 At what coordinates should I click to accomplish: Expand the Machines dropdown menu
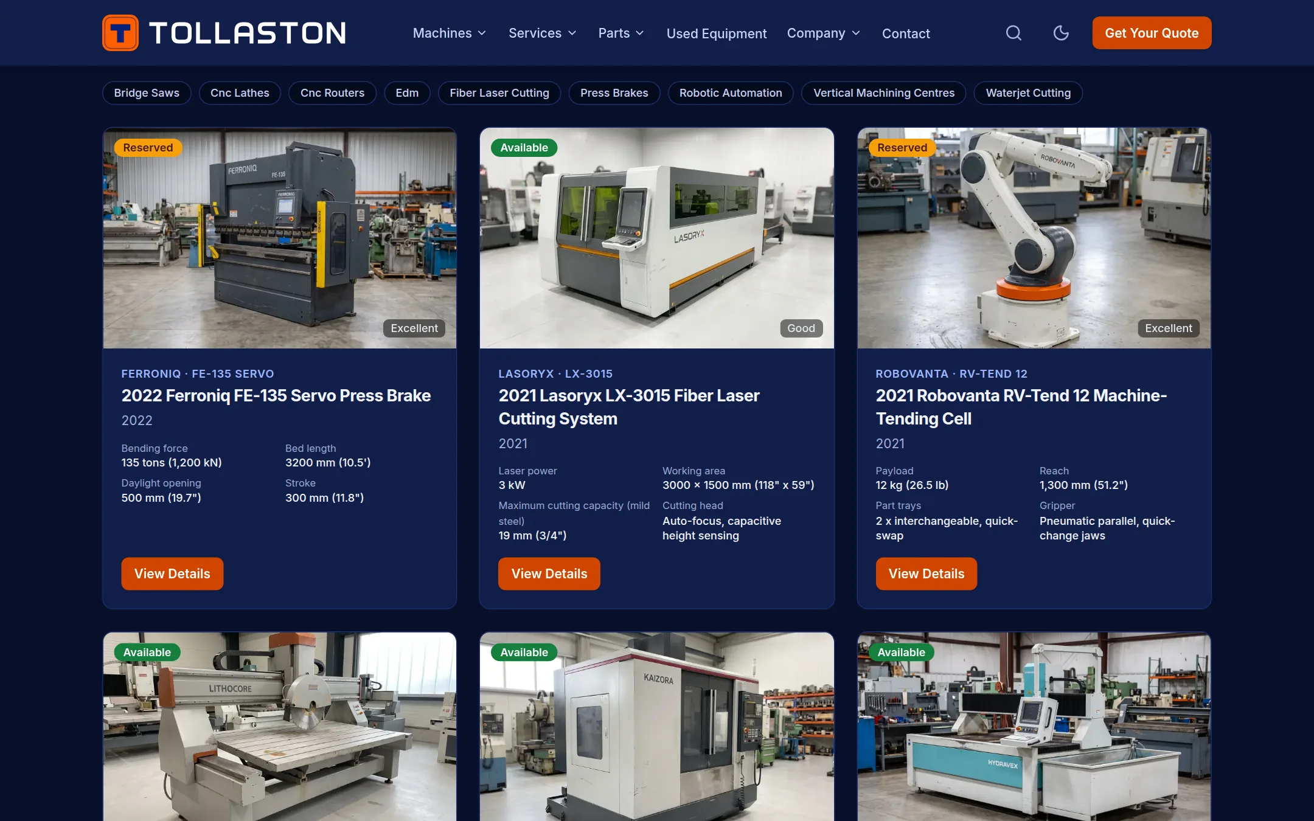tap(449, 33)
